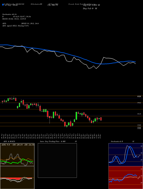Click the 'SI 14/3: 52.07 / 58.34' line

pos(22,17)
